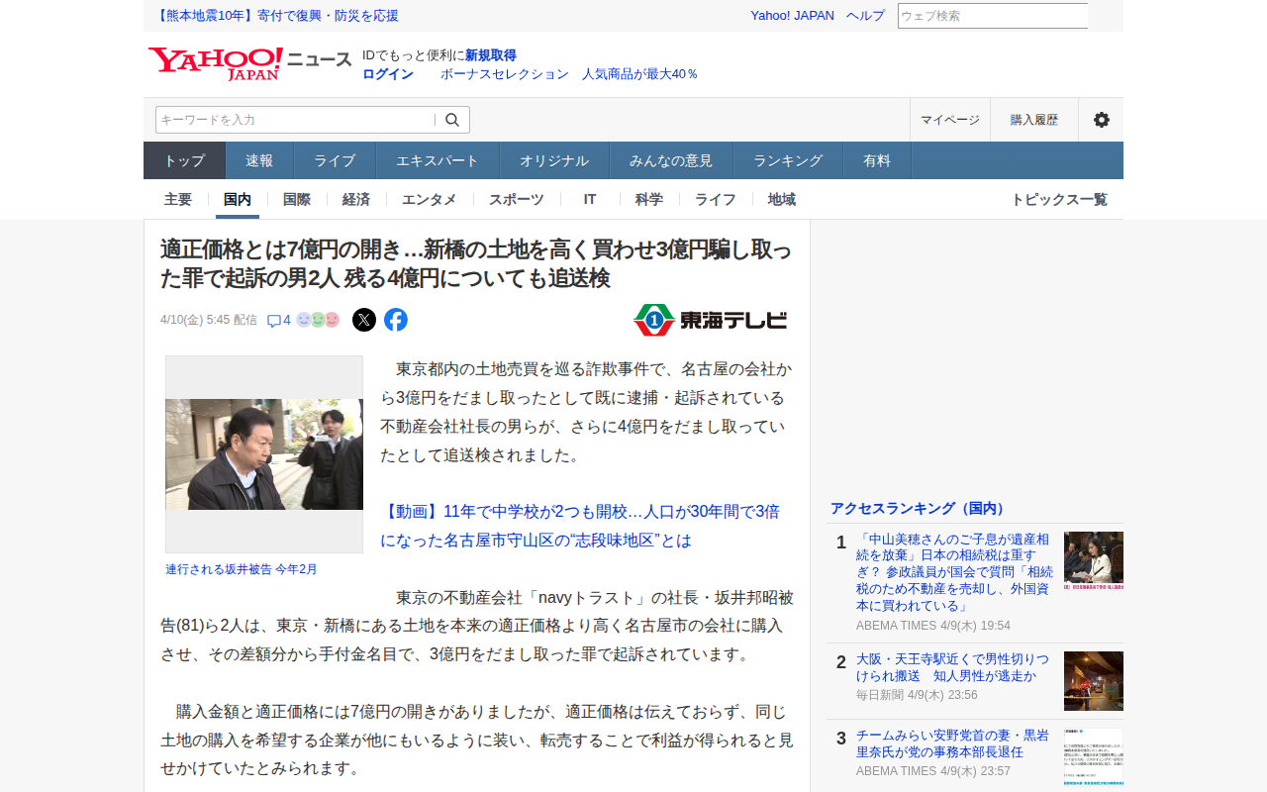Choose the 経済 category

[x=356, y=199]
